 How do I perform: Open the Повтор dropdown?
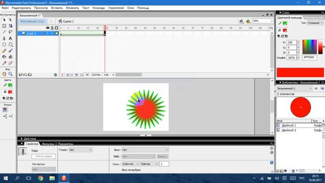point(149,164)
